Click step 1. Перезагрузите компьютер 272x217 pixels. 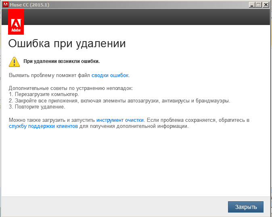tap(44, 94)
